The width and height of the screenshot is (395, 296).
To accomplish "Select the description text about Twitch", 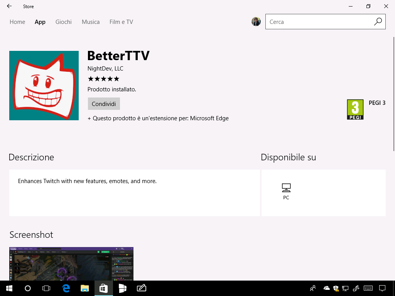I will coord(87,181).
